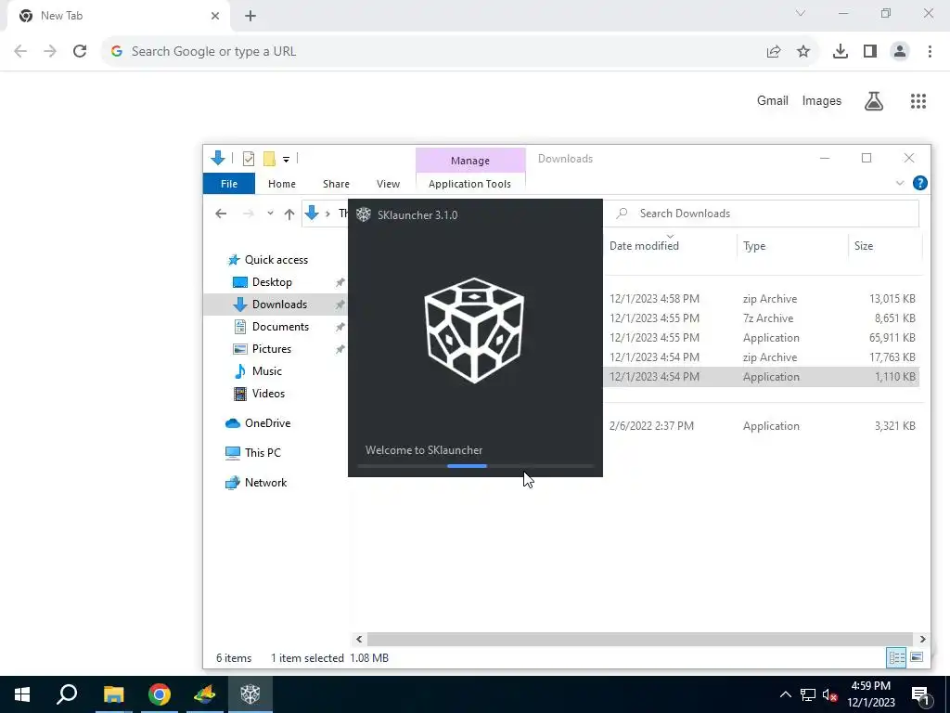This screenshot has height=713, width=950.
Task: Open the Application Tools tab
Action: (x=469, y=184)
